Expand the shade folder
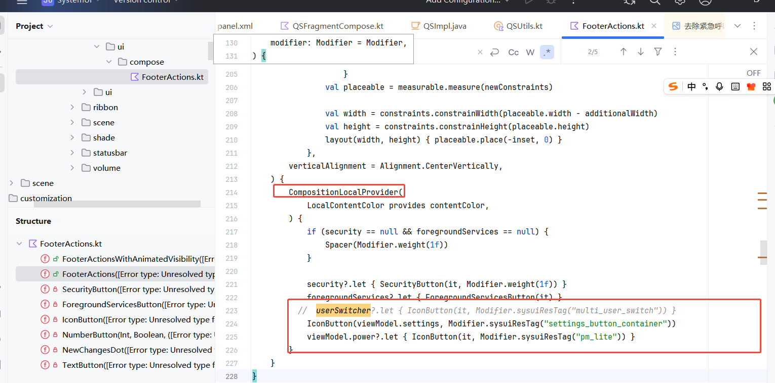The image size is (775, 383). click(x=72, y=137)
